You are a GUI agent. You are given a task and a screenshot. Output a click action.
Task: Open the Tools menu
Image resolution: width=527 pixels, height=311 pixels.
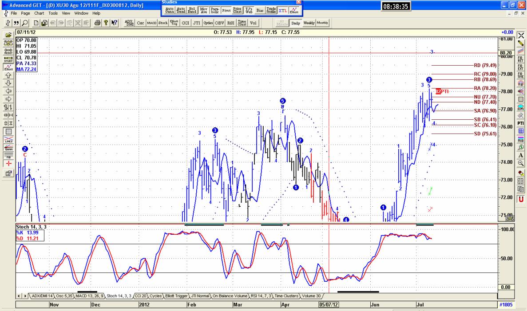53,13
